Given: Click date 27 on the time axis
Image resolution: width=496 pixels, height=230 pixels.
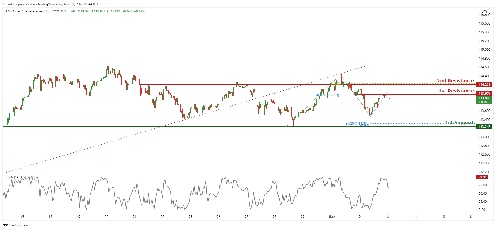Looking at the screenshot, I should [247, 217].
